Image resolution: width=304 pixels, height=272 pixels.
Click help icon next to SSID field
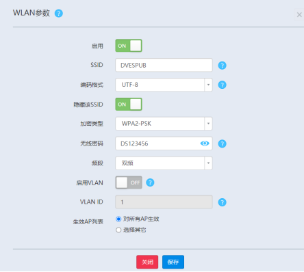tap(222, 66)
